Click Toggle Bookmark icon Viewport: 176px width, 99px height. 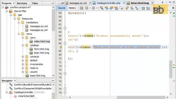click(x=137, y=8)
